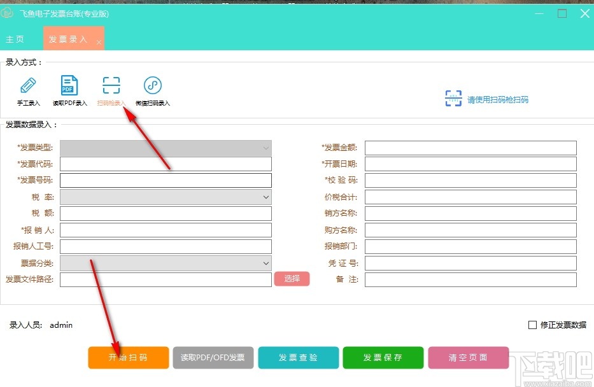The height and width of the screenshot is (387, 594).
Task: Enable the 修正发票数据 checkbox
Action: (532, 325)
